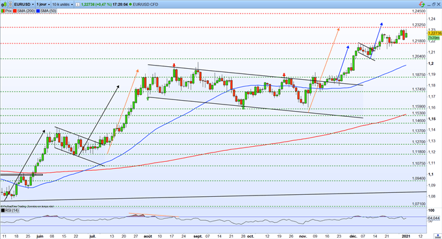Click the 1,10750 level label

click(x=419, y=164)
